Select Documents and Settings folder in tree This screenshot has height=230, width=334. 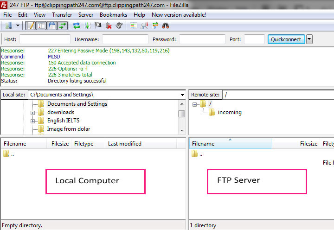[x=77, y=104]
